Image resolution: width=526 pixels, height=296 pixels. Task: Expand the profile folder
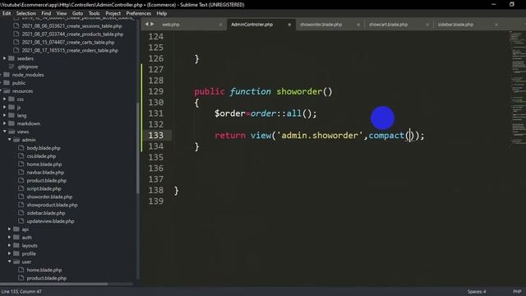[10, 253]
